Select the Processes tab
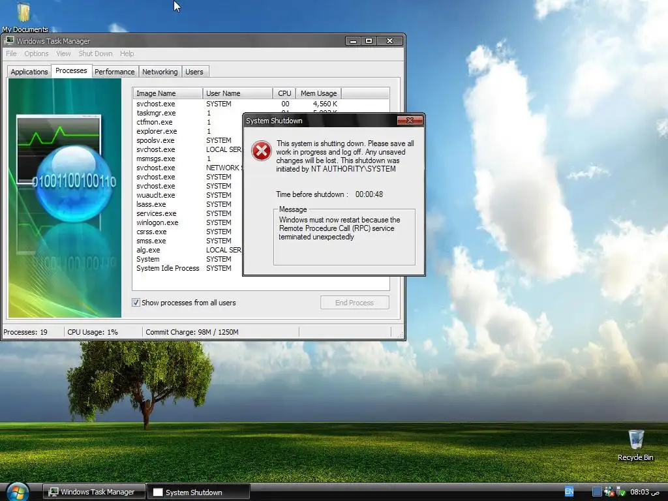Screen dimensions: 668x501 (x=71, y=70)
